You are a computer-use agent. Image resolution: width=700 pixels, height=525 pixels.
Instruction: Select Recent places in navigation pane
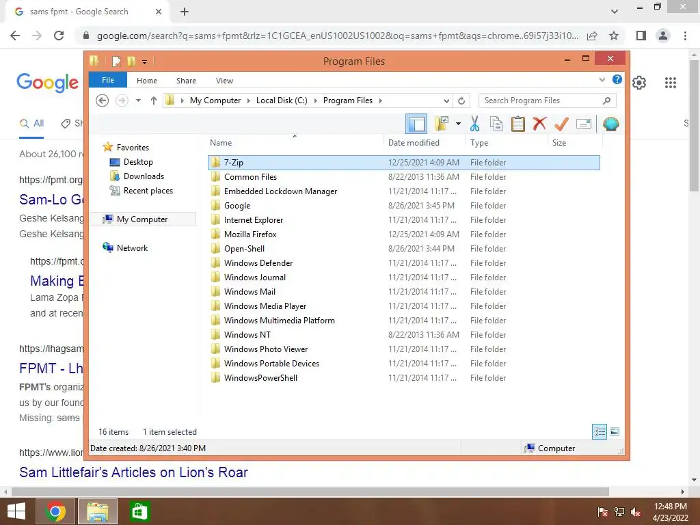pyautogui.click(x=148, y=191)
